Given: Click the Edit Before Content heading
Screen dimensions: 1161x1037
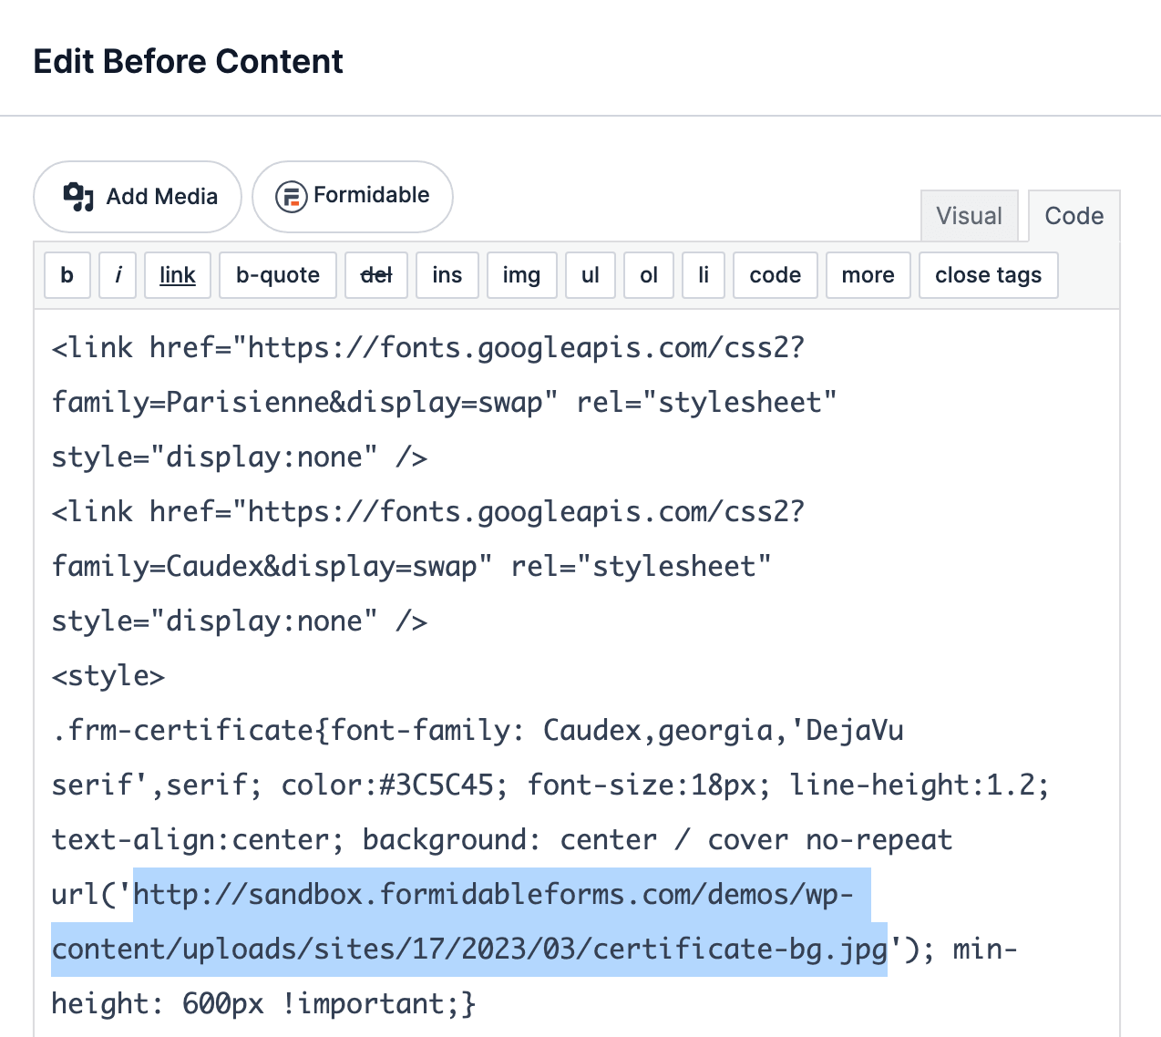Looking at the screenshot, I should [189, 62].
